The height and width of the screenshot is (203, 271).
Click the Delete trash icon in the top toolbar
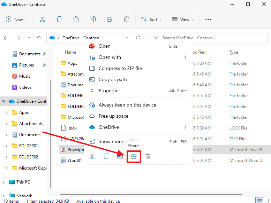126,19
